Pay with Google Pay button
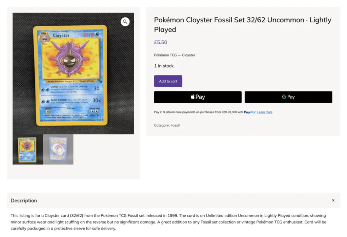The height and width of the screenshot is (237, 347). [288, 97]
